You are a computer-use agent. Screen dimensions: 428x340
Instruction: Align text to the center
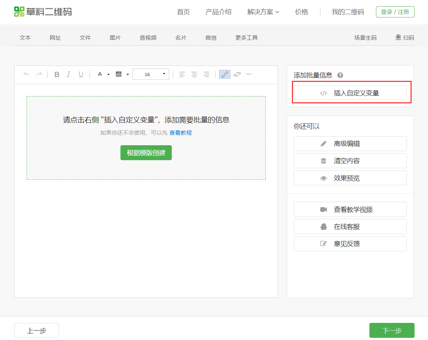[194, 75]
